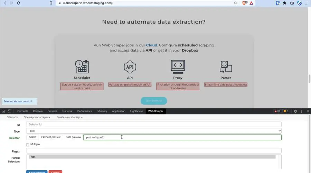The image size is (311, 173).
Task: Select _root in Parent Selectors list
Action: tap(152, 157)
